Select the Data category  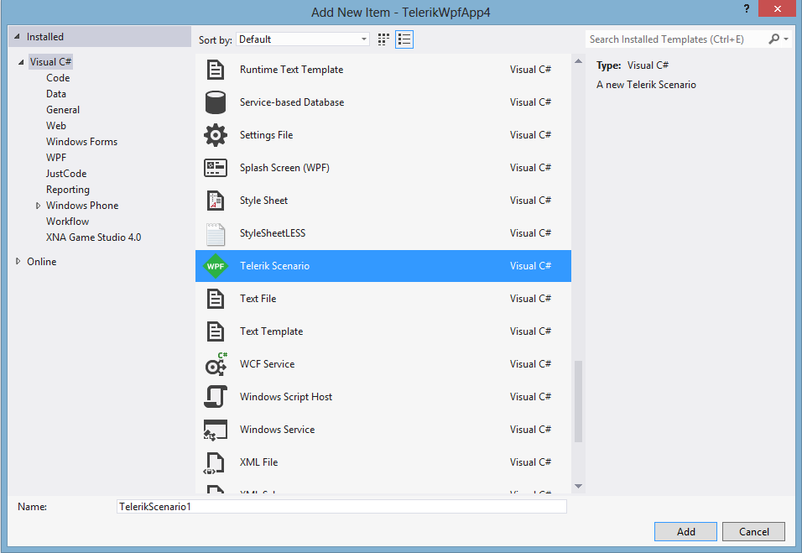point(55,94)
